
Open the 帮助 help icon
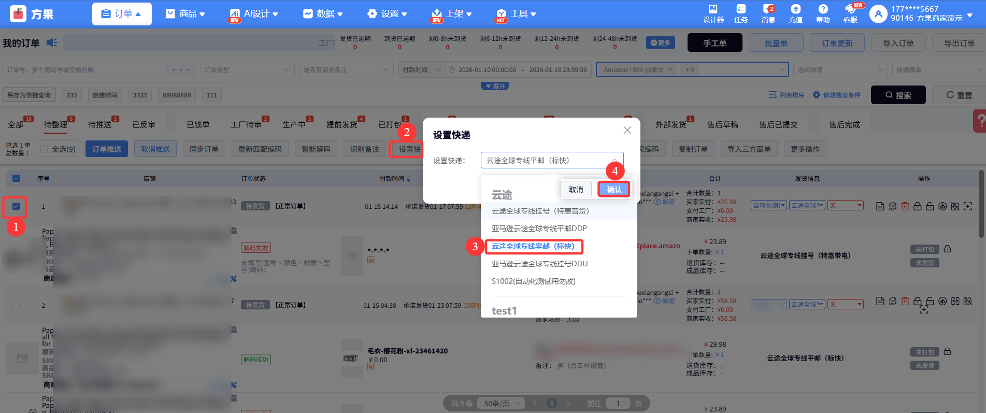pos(823,13)
